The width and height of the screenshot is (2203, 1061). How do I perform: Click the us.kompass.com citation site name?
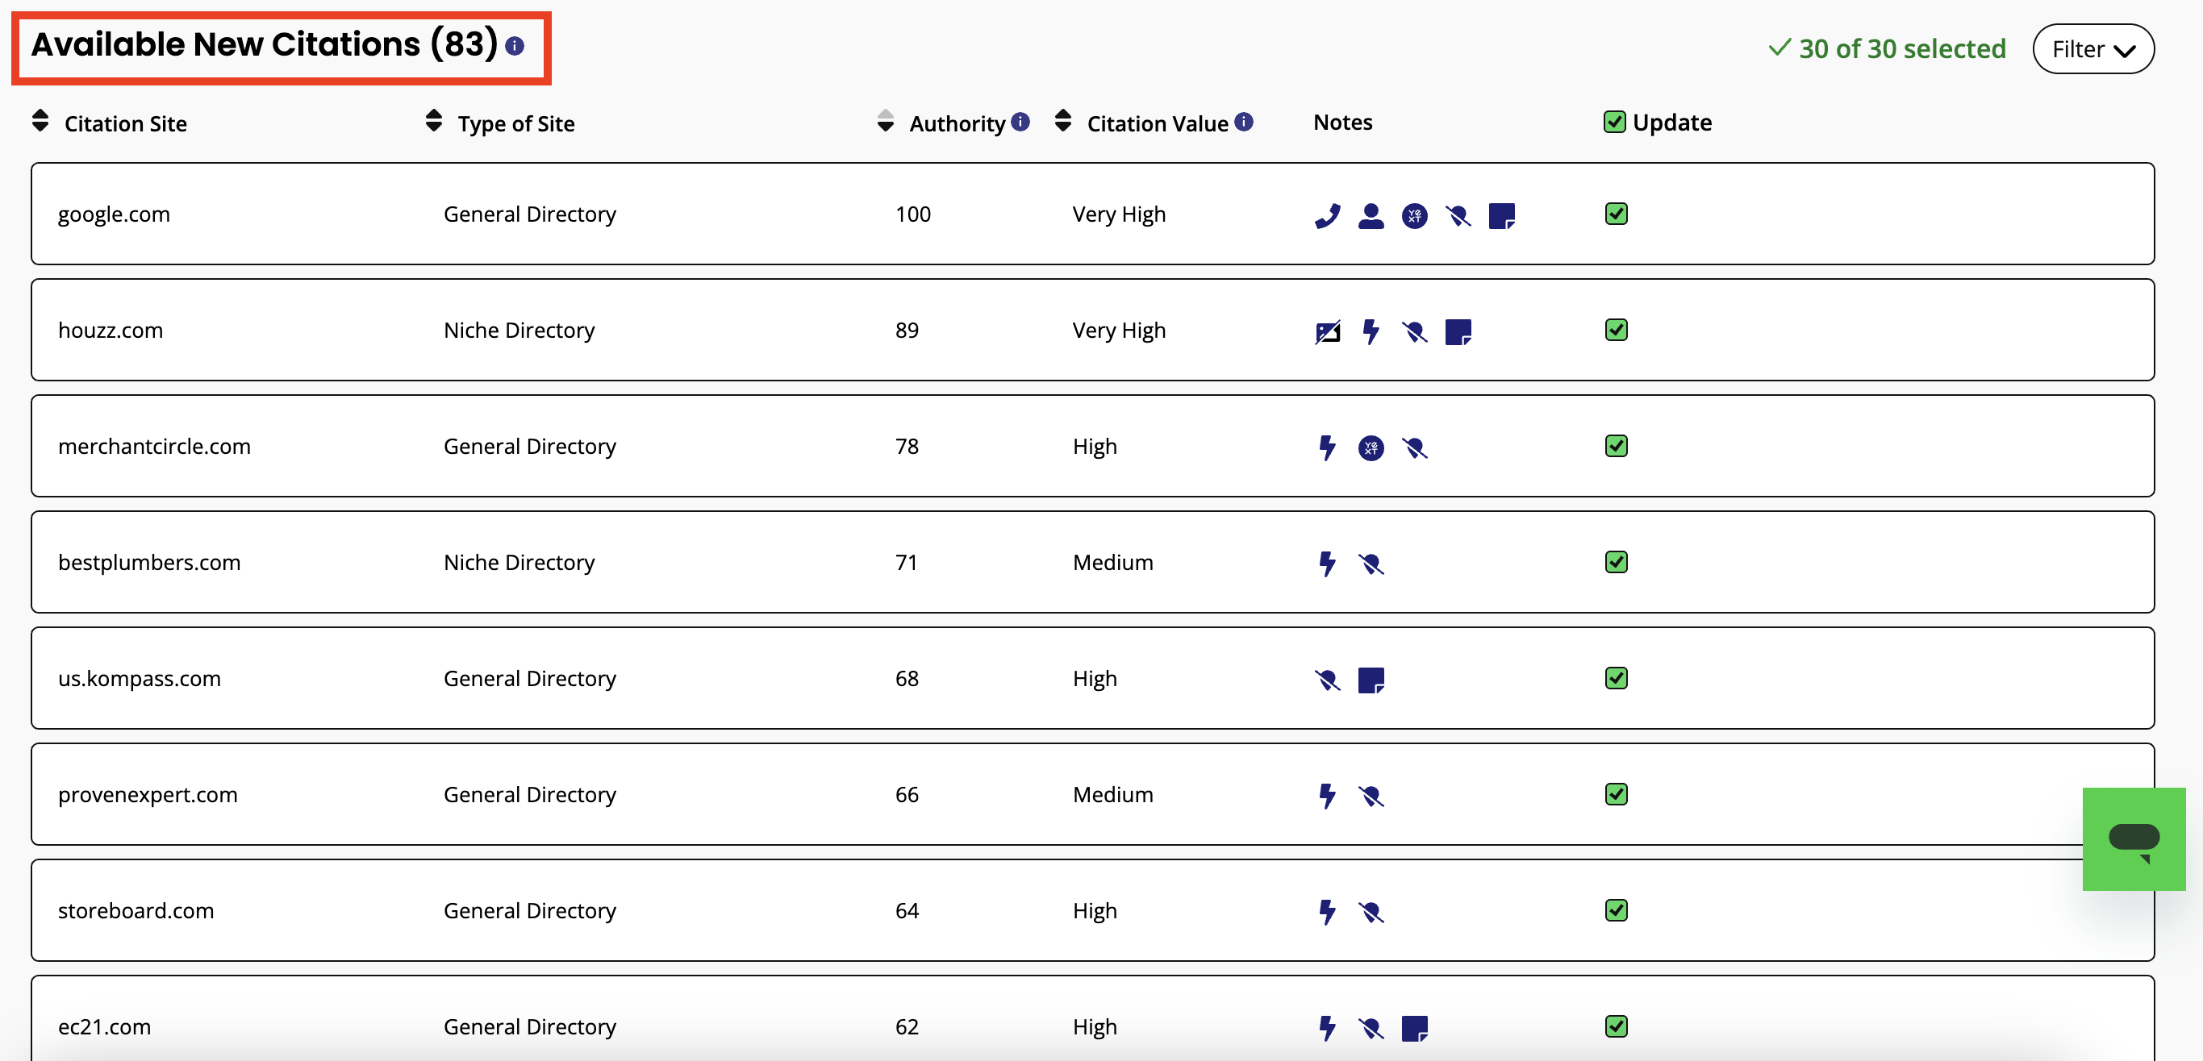[140, 679]
